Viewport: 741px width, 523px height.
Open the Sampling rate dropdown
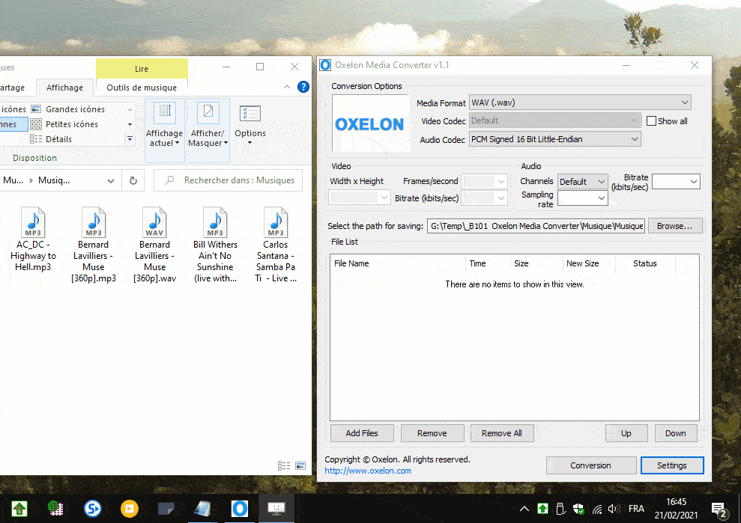(x=582, y=198)
